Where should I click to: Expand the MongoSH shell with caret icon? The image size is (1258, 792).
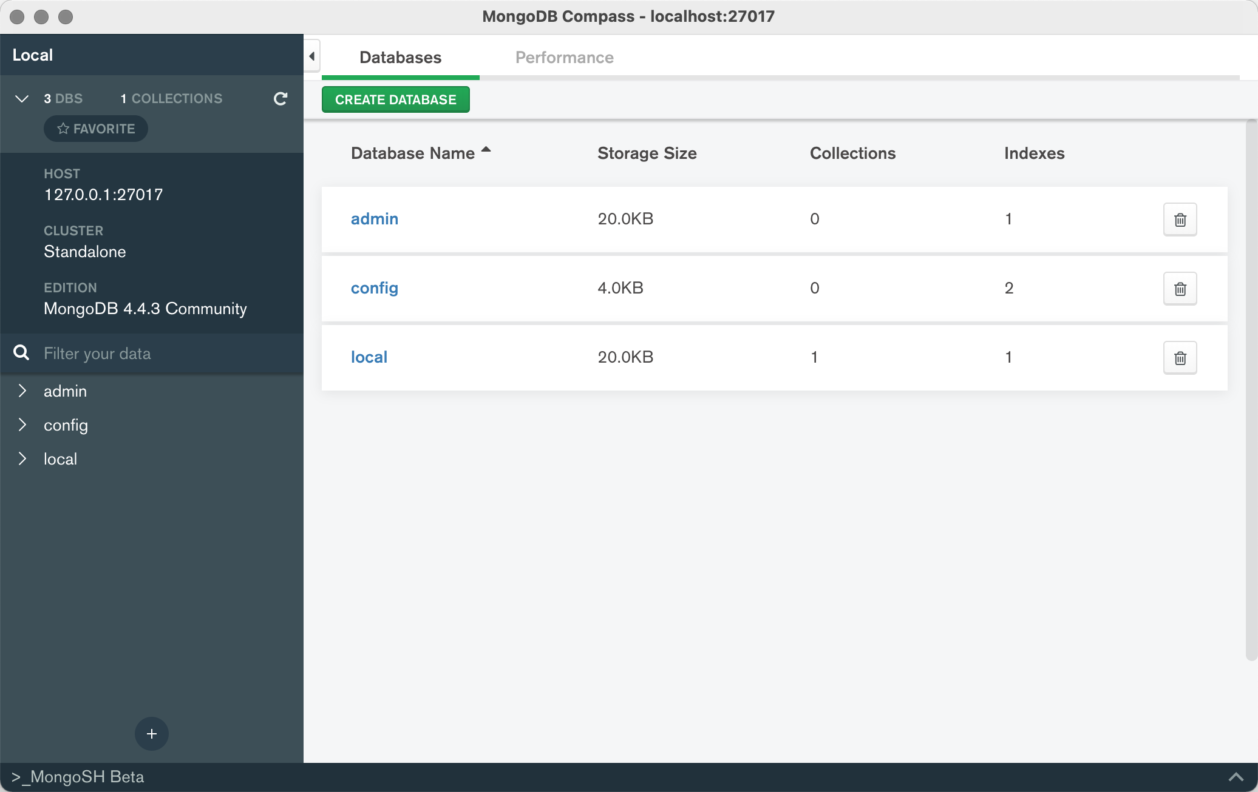(1236, 777)
